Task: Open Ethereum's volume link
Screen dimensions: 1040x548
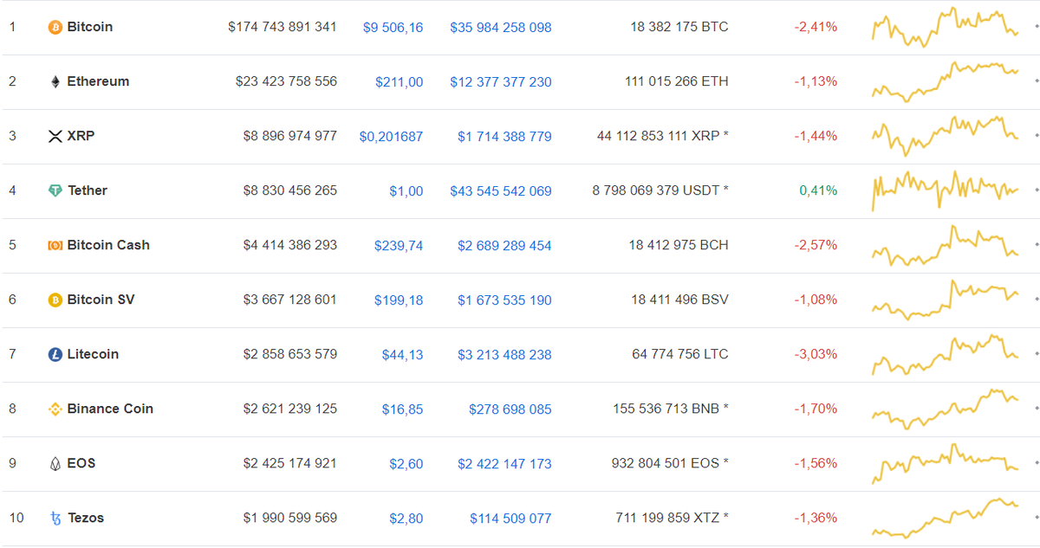Action: pos(500,81)
